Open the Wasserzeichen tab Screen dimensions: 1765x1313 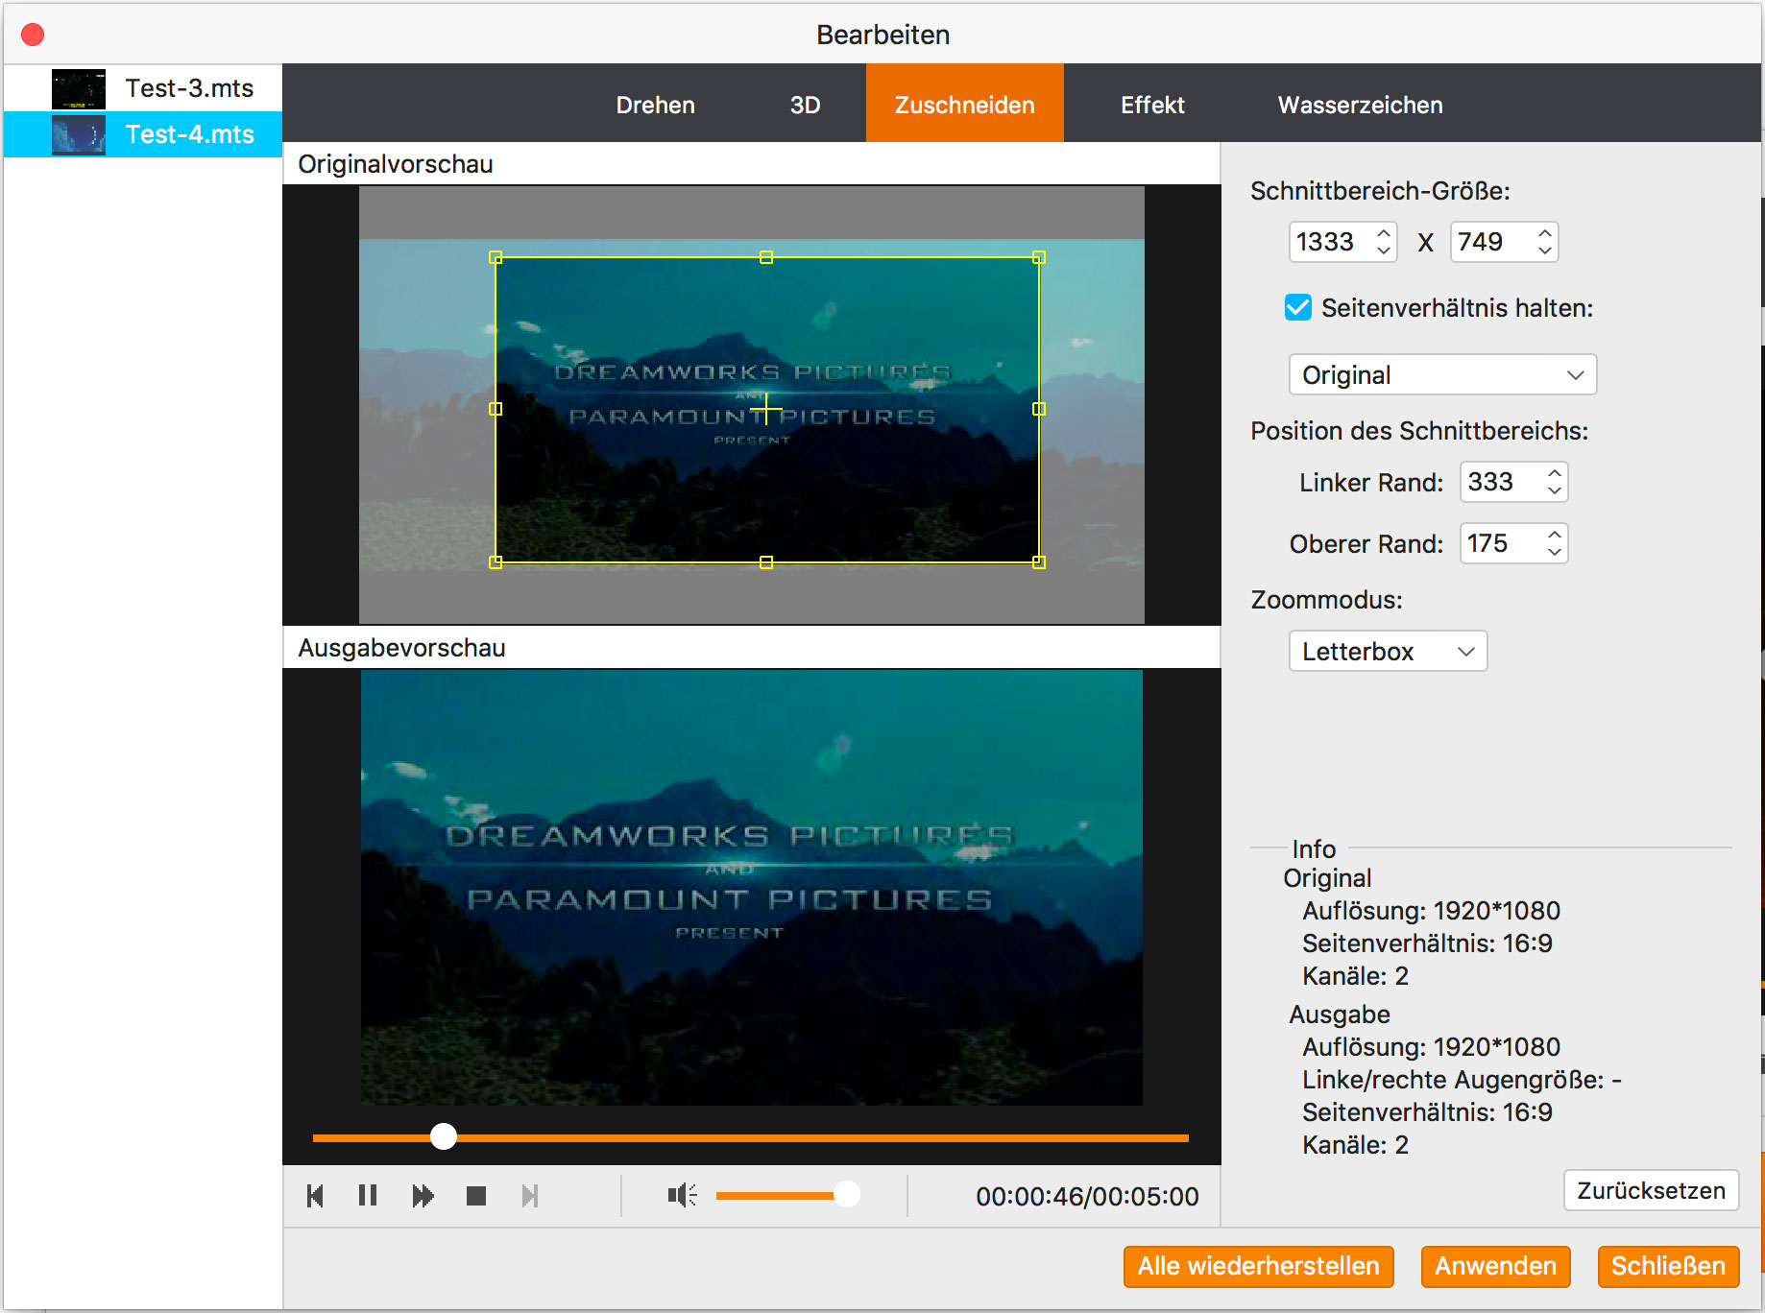pyautogui.click(x=1360, y=105)
